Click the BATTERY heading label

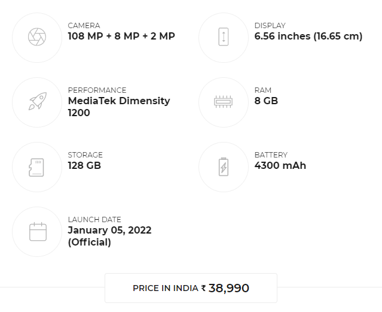[271, 155]
